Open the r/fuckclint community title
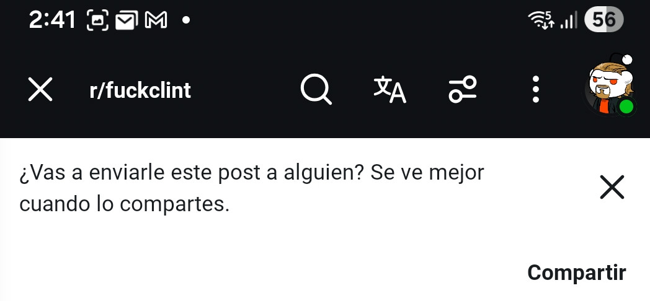650x301 pixels. tap(140, 90)
